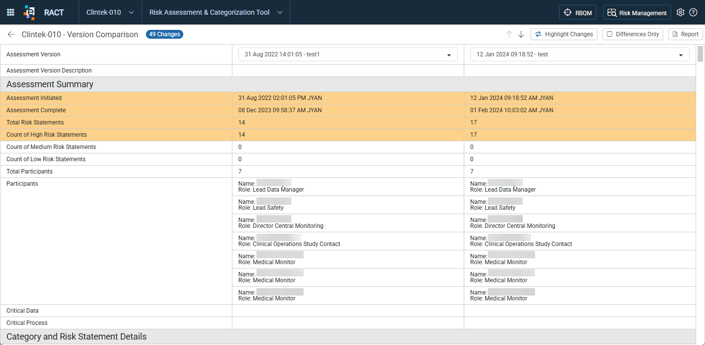Open the Clintek-010 study dropdown
705x345 pixels.
click(110, 12)
